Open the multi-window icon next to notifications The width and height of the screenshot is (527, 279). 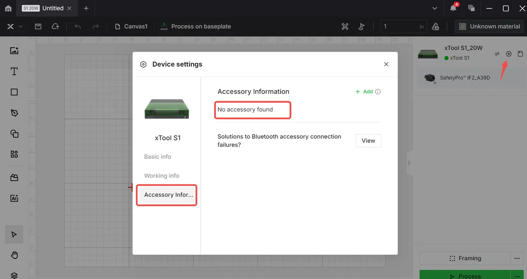click(471, 8)
